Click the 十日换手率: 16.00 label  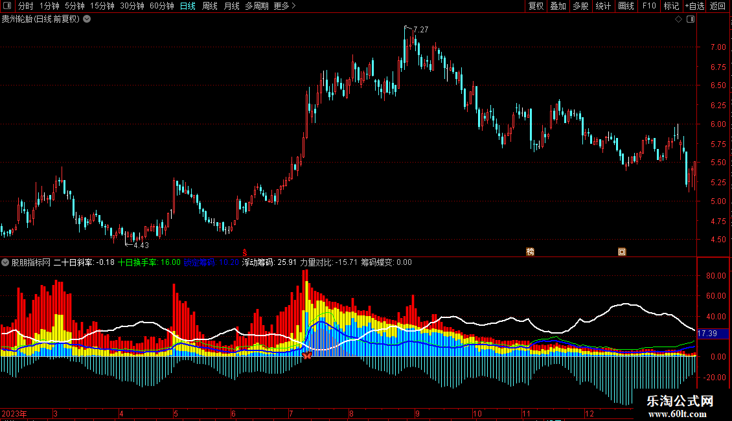149,262
